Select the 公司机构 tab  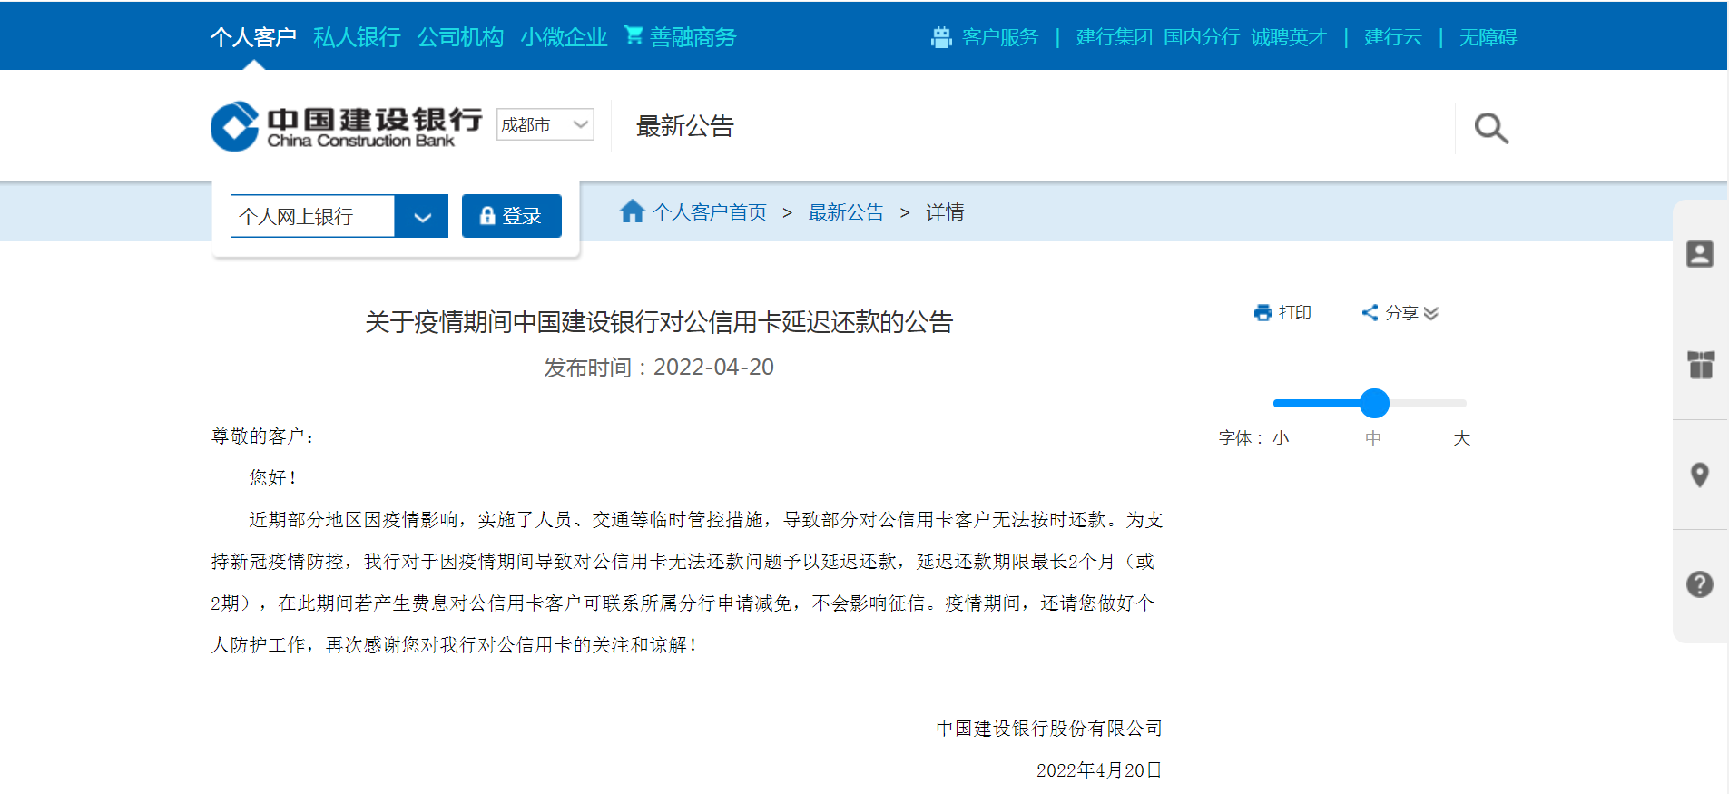coord(460,37)
